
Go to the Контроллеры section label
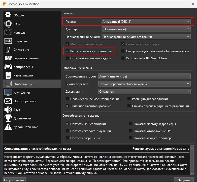coord(23,67)
